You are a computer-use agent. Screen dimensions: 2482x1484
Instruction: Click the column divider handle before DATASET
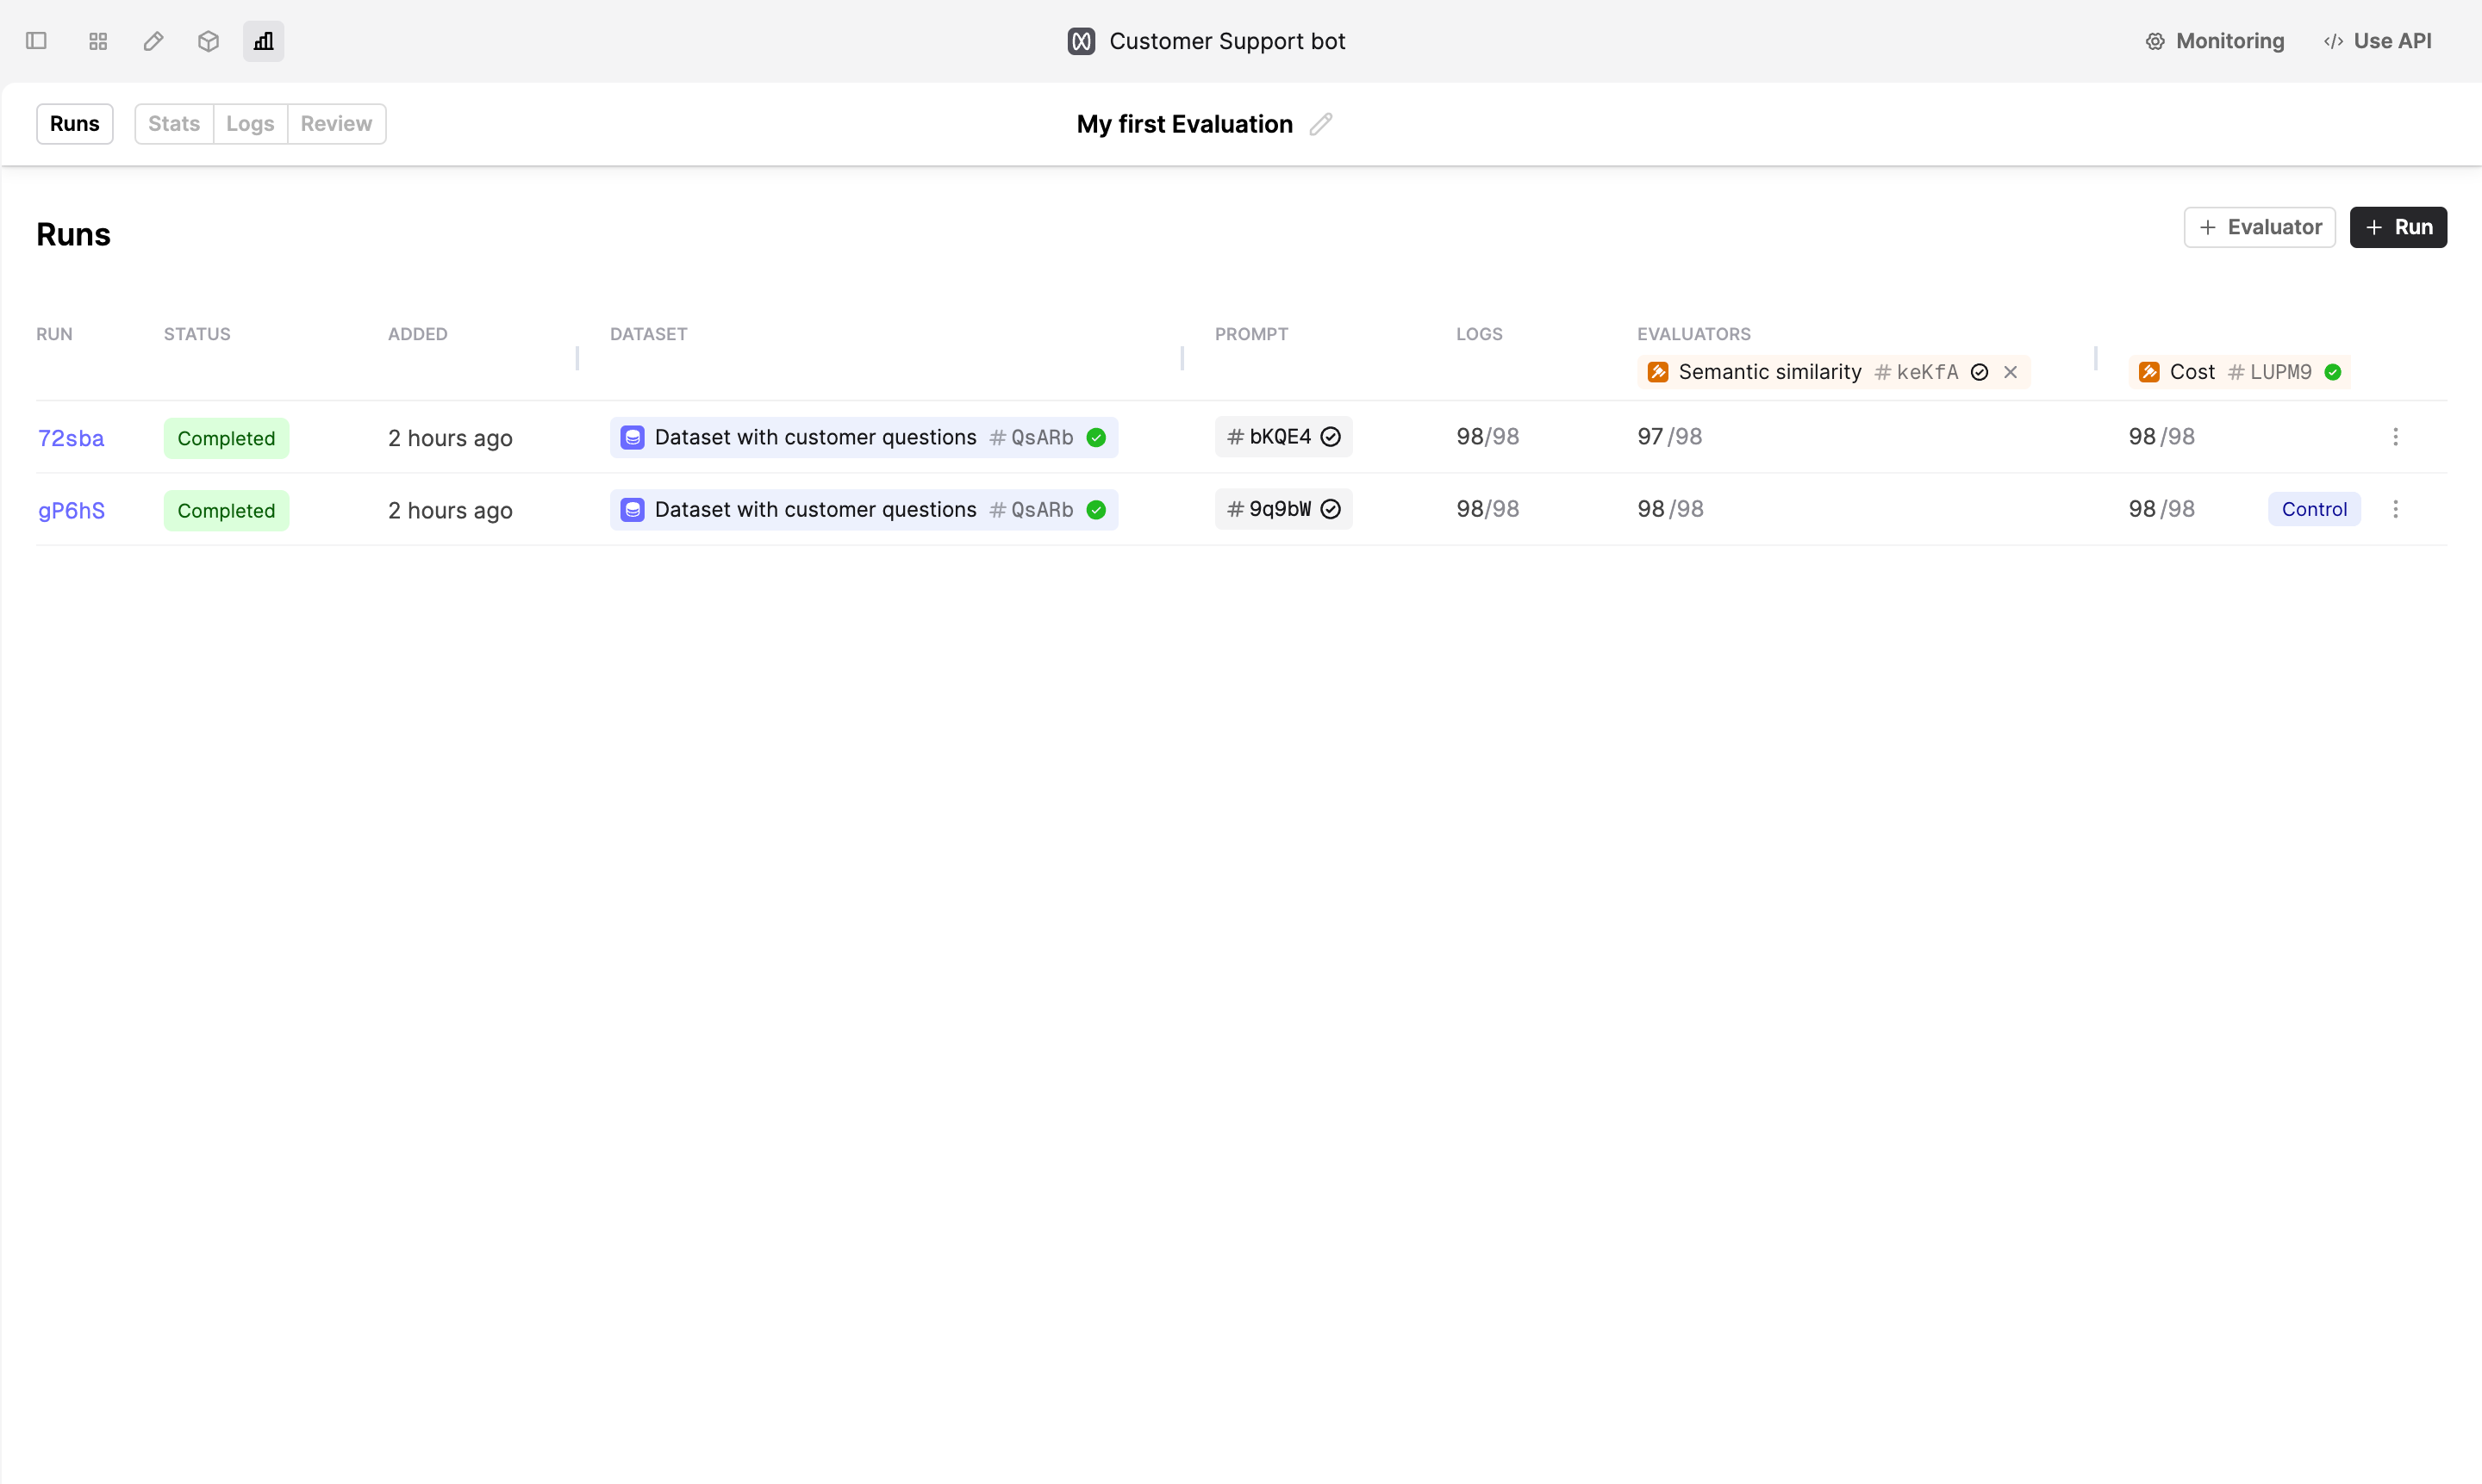[x=577, y=358]
